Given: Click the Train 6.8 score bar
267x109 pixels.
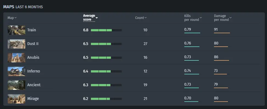Looking at the screenshot, I should 106,30.
